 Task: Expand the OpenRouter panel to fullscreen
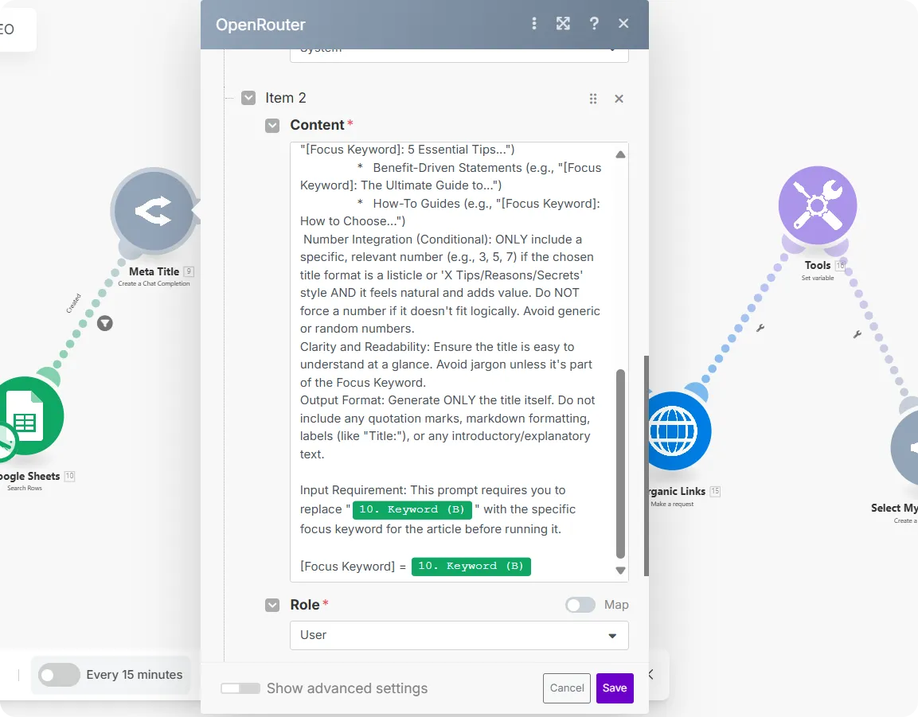(x=563, y=23)
